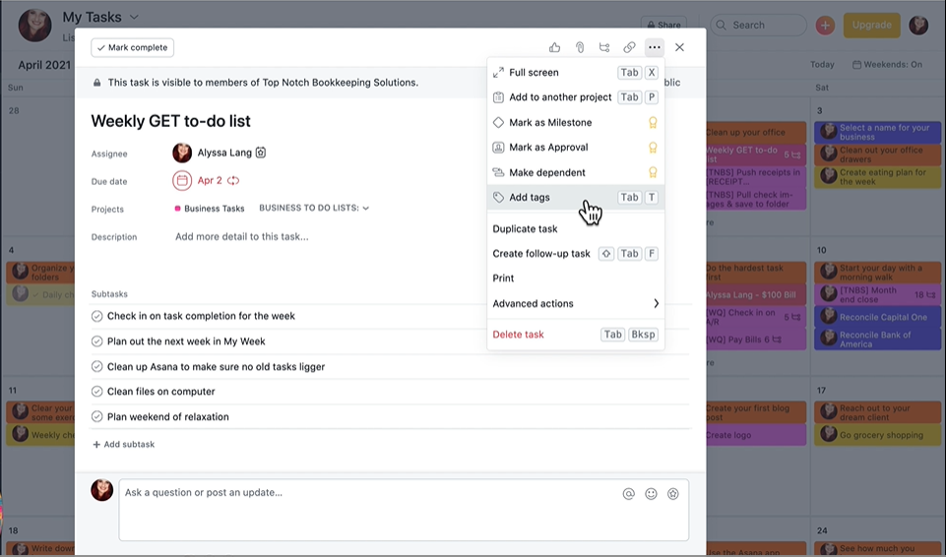
Task: Select Mark as Approval
Action: [576, 147]
